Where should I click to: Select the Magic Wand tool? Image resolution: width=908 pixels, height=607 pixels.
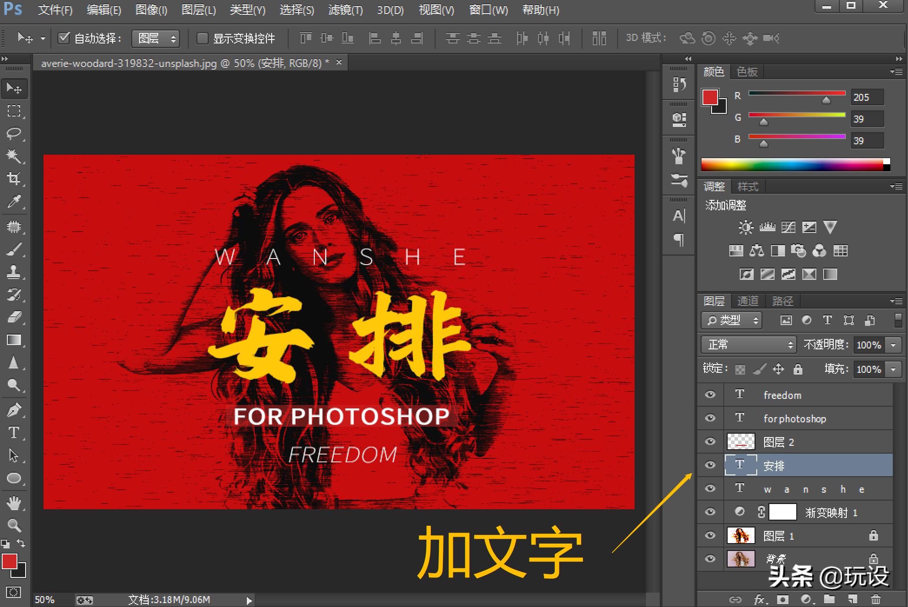tap(14, 156)
